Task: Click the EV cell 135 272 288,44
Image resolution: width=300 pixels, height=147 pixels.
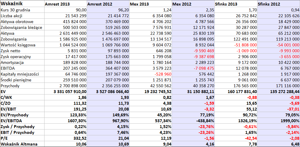Action: [279, 92]
